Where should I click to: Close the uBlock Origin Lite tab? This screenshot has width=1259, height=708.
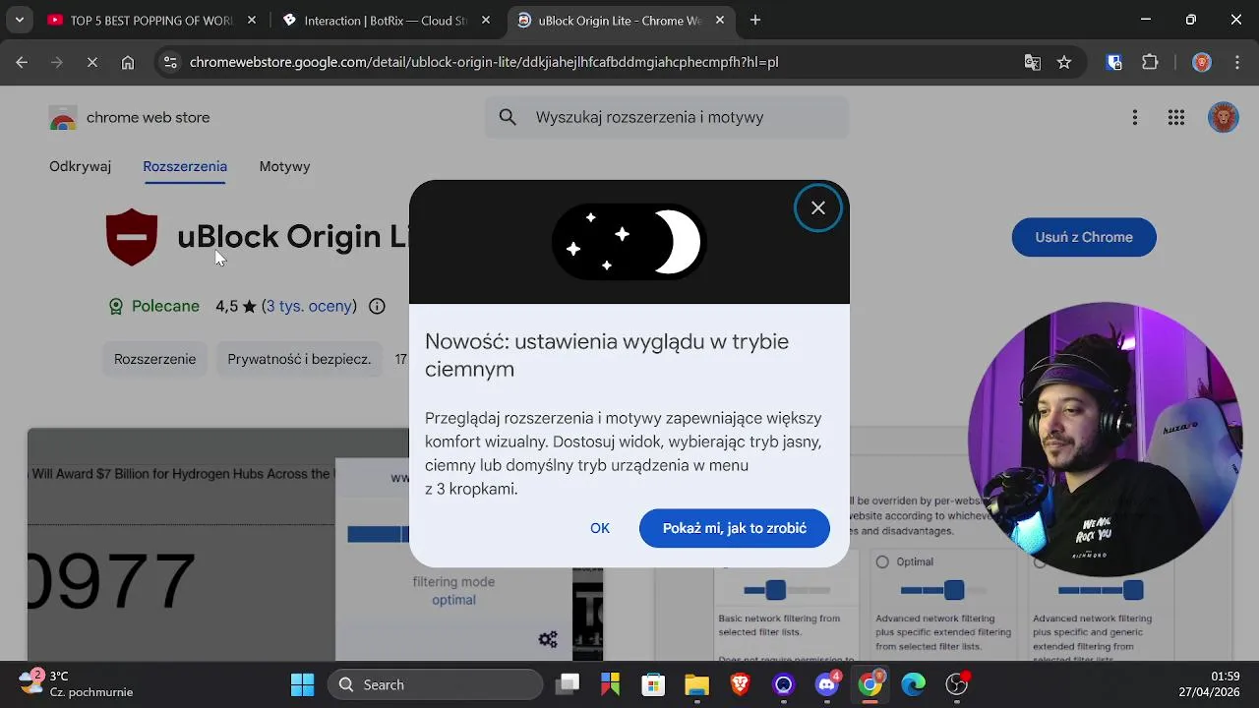(x=720, y=20)
